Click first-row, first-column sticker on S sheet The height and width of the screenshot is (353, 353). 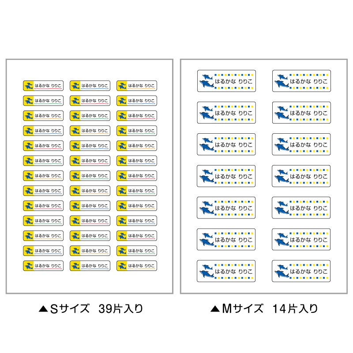click(x=43, y=86)
